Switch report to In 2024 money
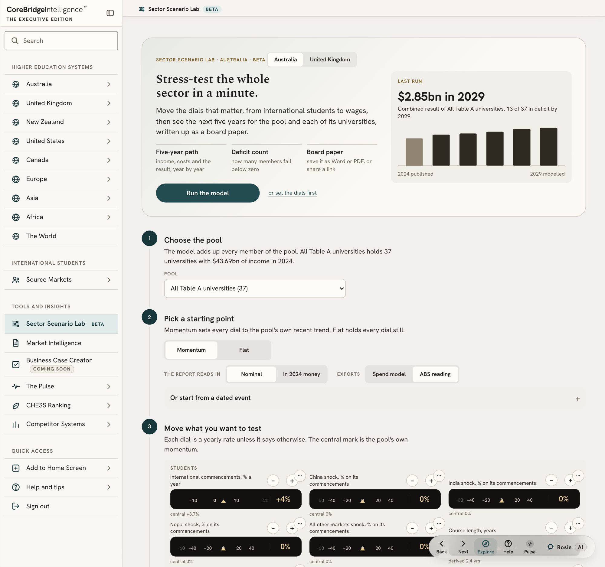 pos(301,374)
